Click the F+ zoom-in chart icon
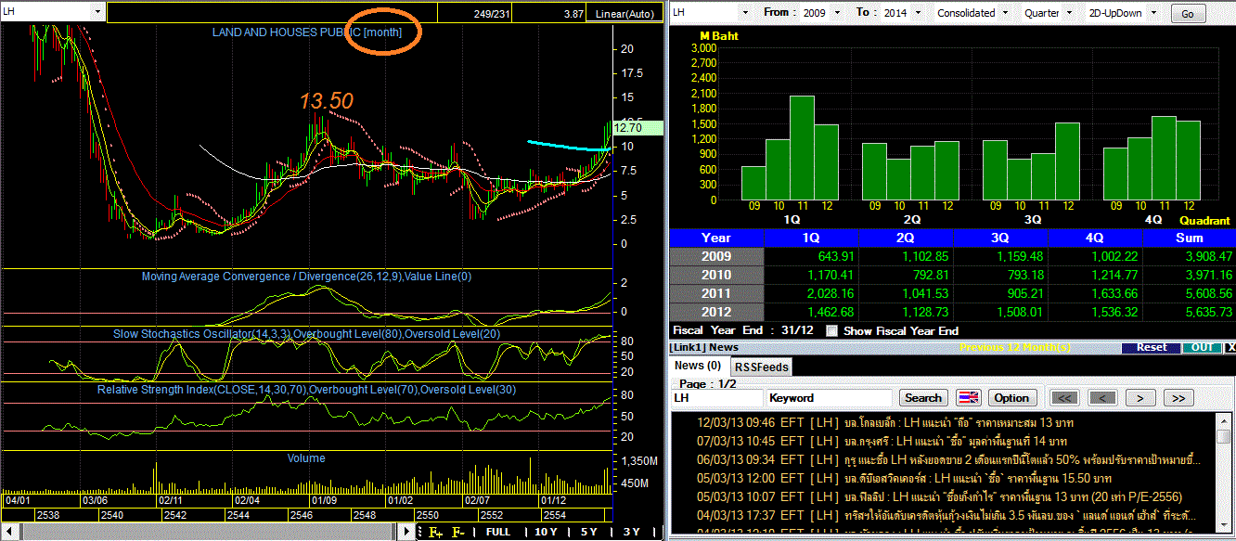Viewport: 1236px width, 541px height. click(436, 532)
